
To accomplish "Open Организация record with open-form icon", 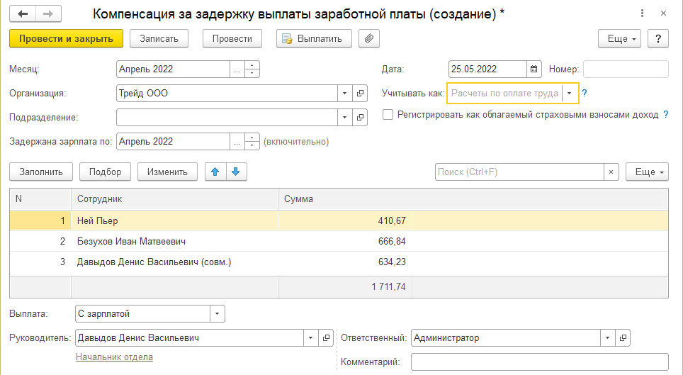I will coord(360,94).
